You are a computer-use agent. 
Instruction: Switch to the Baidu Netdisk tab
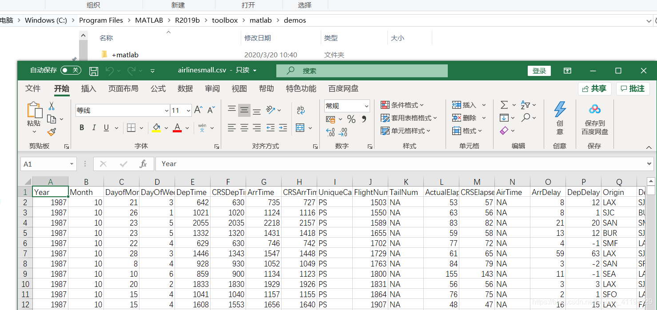[x=343, y=88]
